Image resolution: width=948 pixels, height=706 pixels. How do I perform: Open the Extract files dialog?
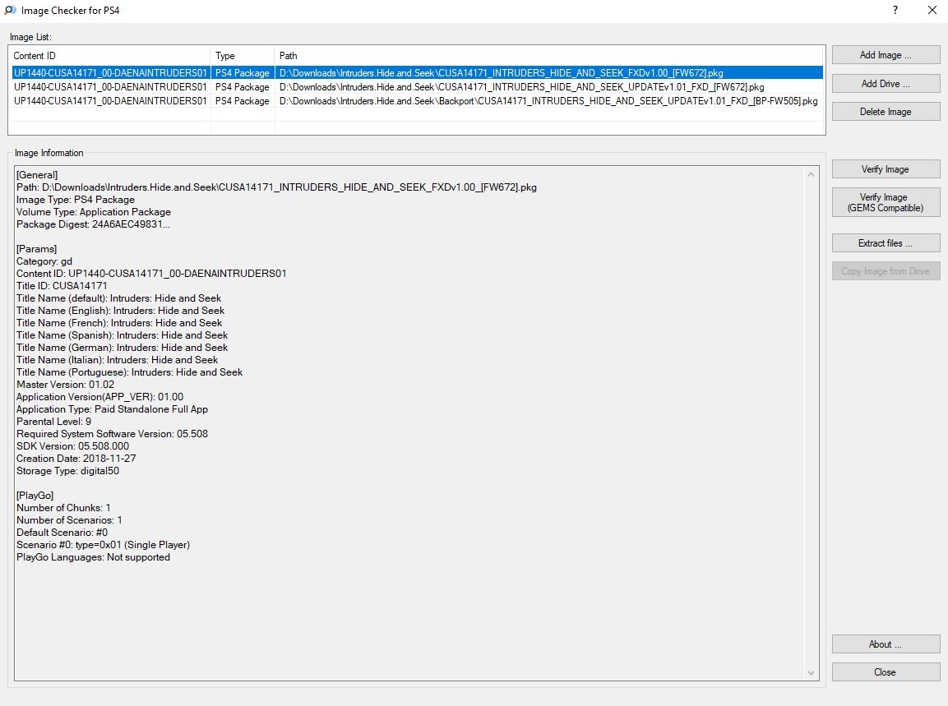coord(886,243)
